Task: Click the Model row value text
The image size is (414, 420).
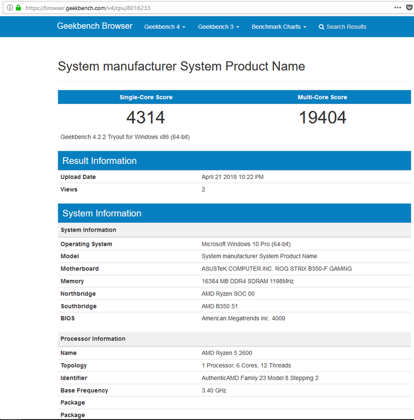Action: coord(259,256)
